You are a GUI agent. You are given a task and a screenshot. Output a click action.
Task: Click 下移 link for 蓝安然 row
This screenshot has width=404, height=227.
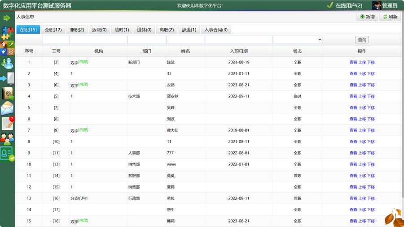point(371,96)
